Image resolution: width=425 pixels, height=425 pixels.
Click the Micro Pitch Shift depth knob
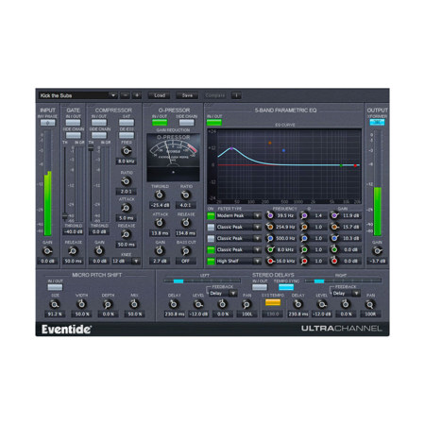click(x=108, y=304)
